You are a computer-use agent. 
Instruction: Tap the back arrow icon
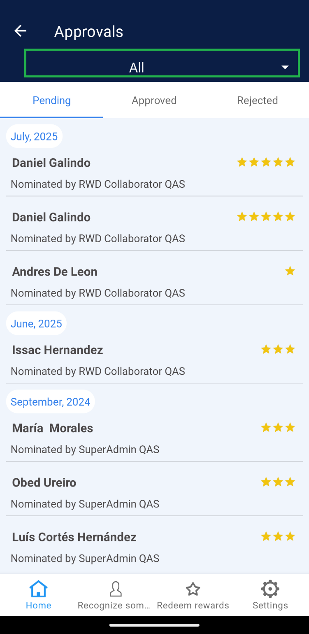click(x=20, y=31)
